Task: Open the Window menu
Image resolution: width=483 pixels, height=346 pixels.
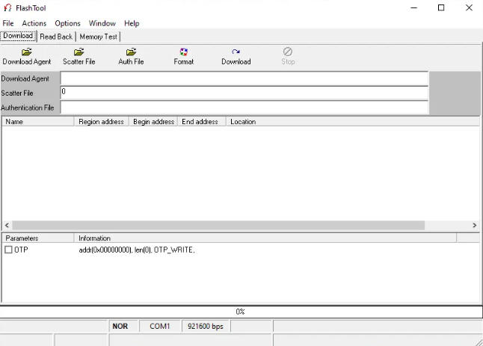Action: pos(102,23)
